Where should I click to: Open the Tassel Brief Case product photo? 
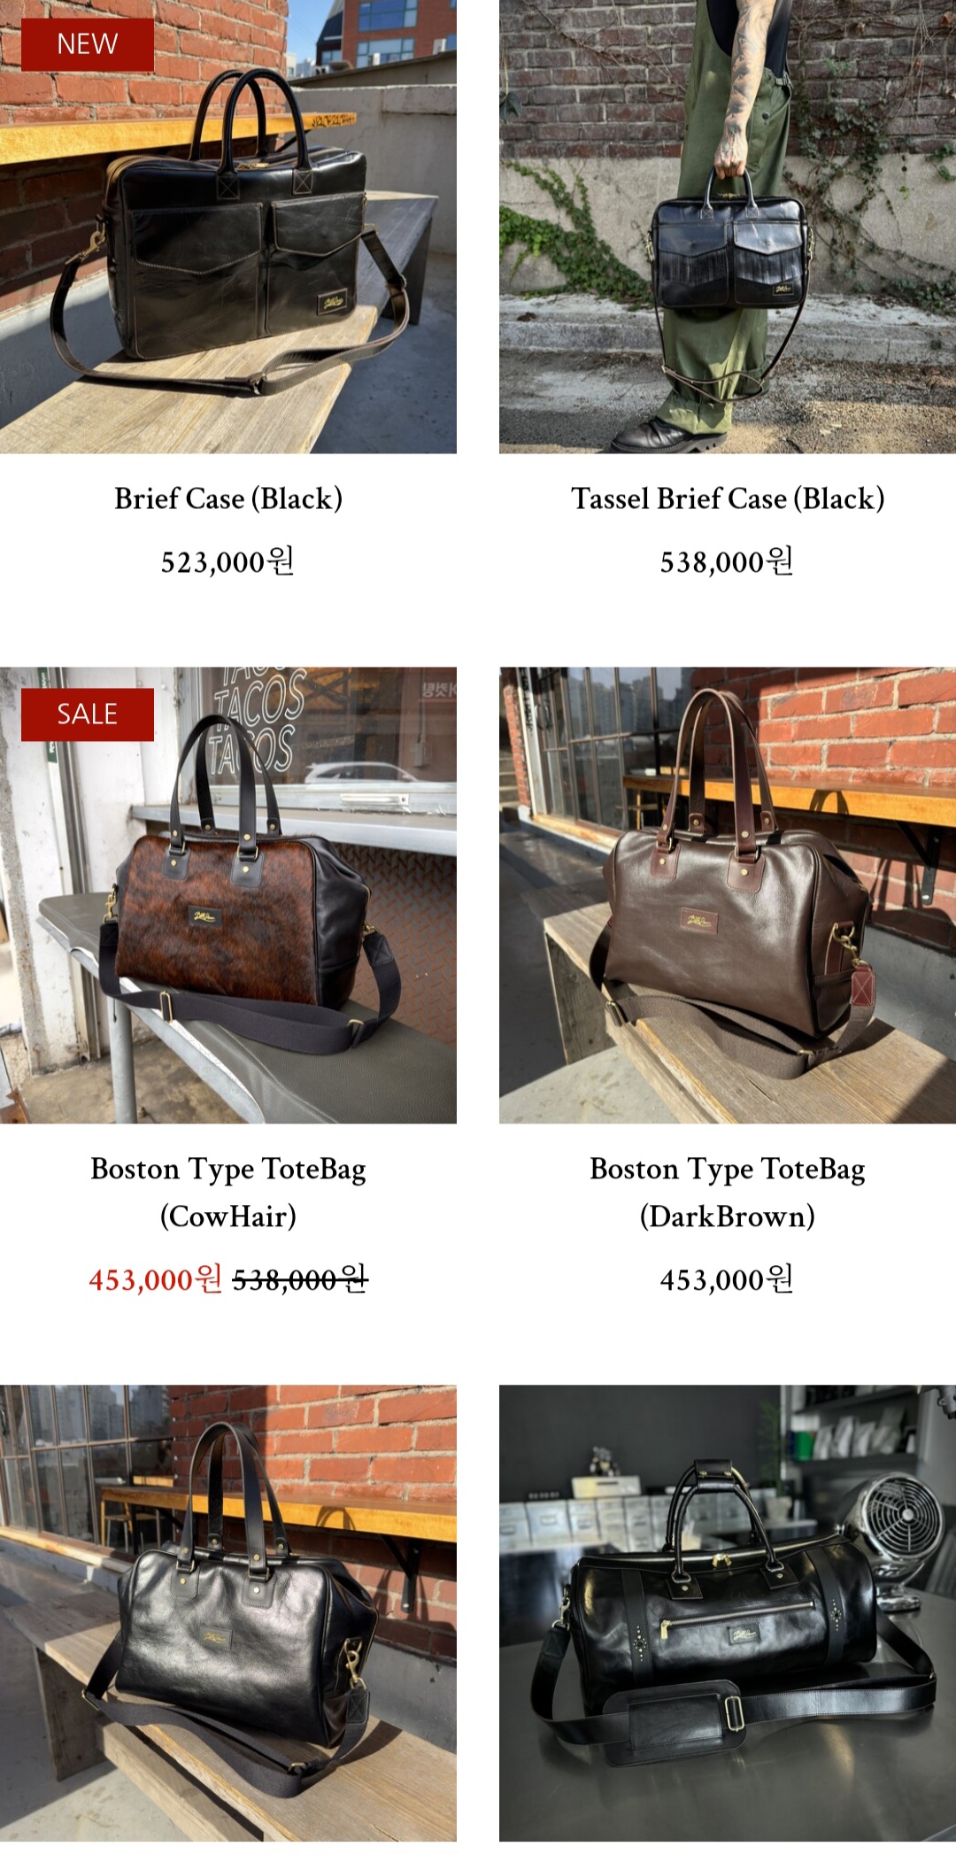click(728, 227)
